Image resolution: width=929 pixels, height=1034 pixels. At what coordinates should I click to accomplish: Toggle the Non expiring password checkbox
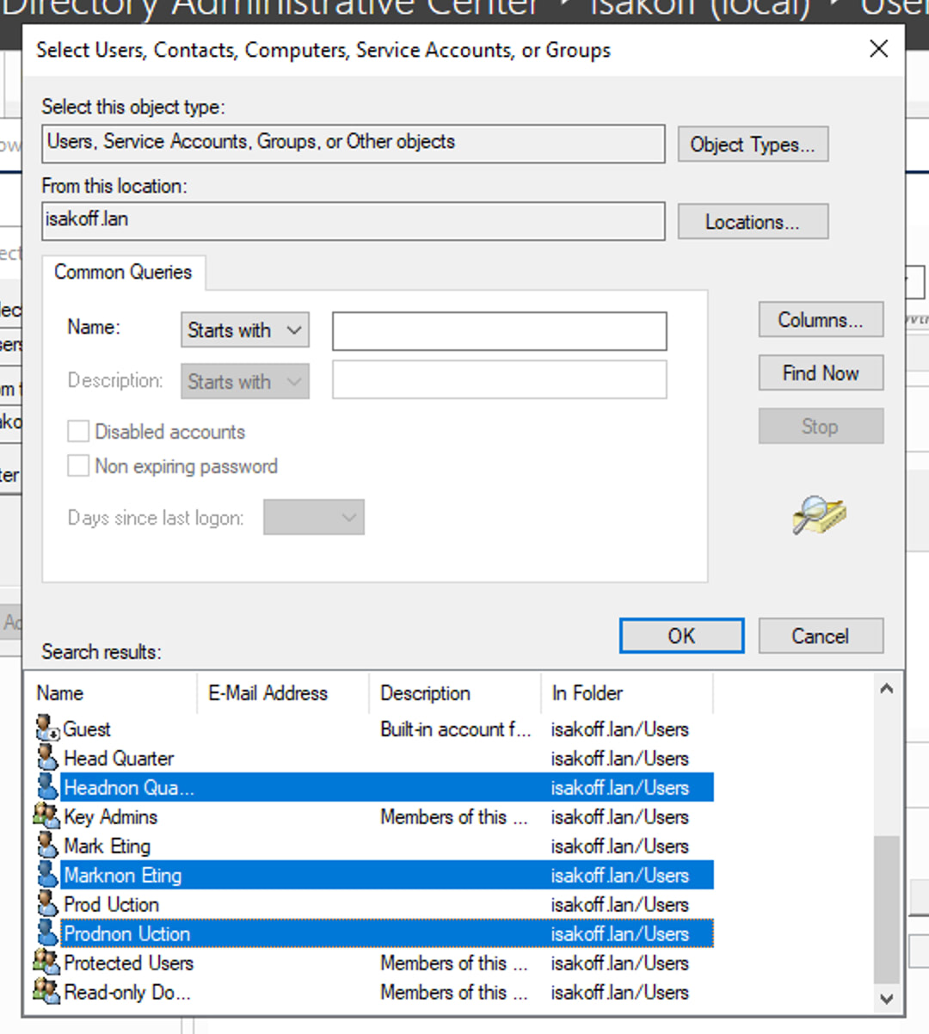pos(78,465)
